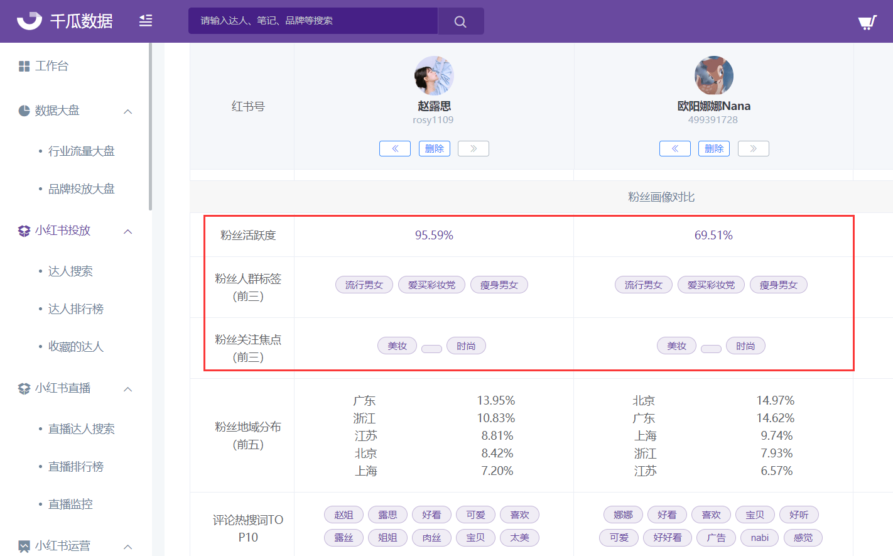
Task: Move 赵露思 column left with double-arrow
Action: coord(395,149)
